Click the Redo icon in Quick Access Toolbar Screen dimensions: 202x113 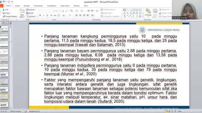tap(9, 2)
